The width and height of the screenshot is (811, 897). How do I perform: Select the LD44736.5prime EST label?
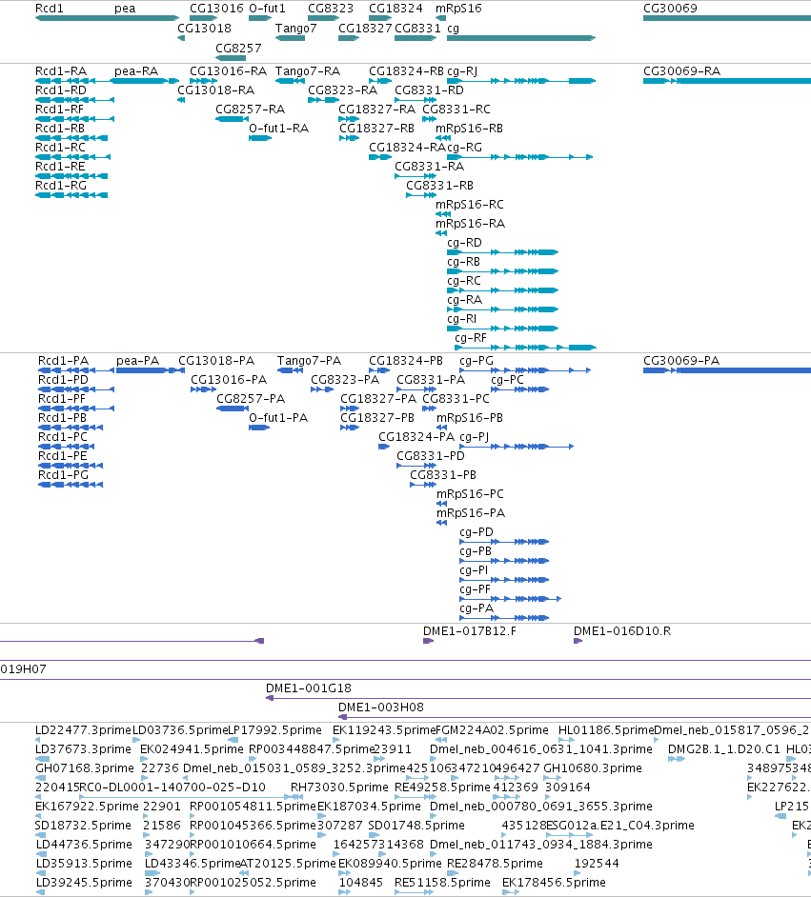(x=84, y=845)
